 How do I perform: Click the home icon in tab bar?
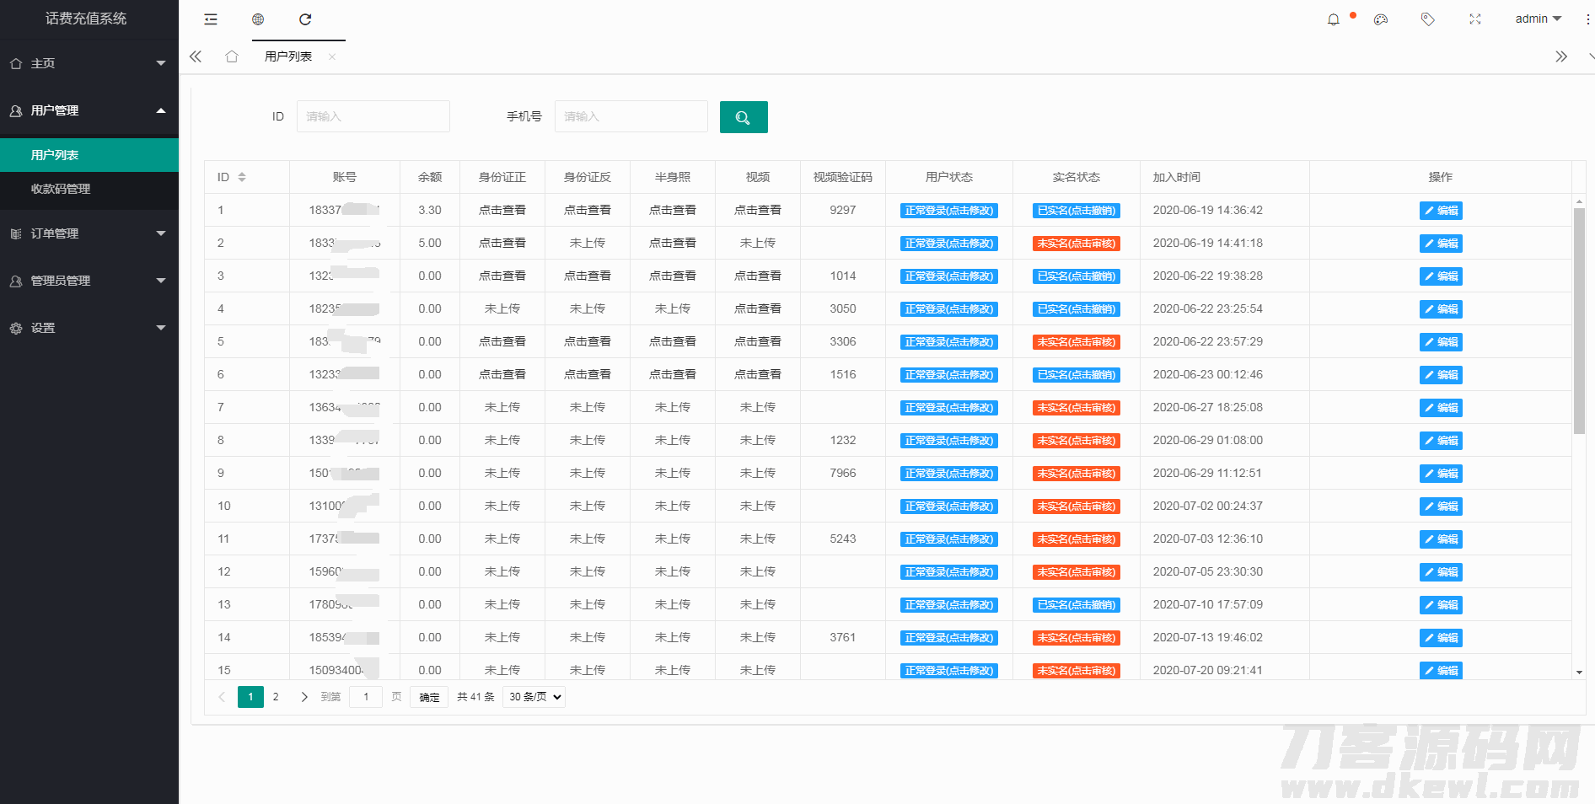[x=232, y=56]
